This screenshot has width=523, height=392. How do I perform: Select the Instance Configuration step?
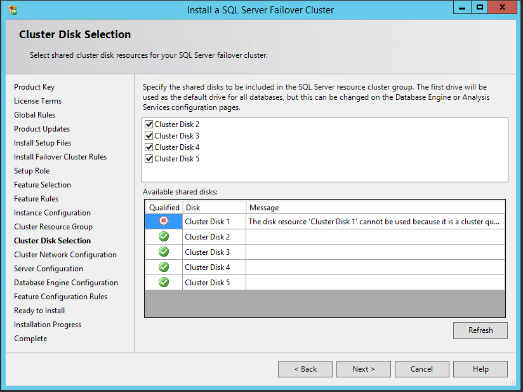pyautogui.click(x=53, y=213)
